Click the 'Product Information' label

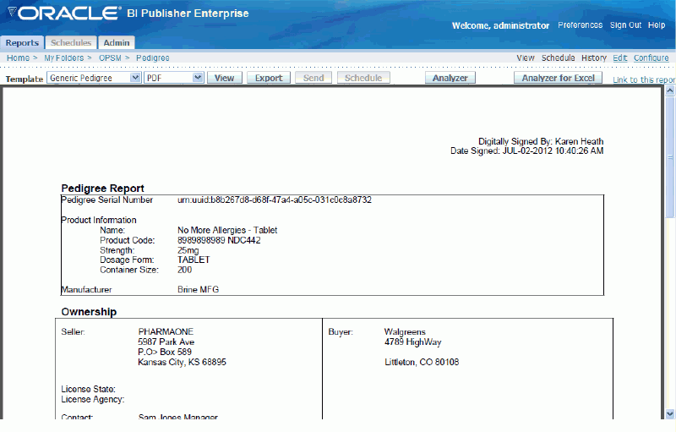[x=99, y=220]
